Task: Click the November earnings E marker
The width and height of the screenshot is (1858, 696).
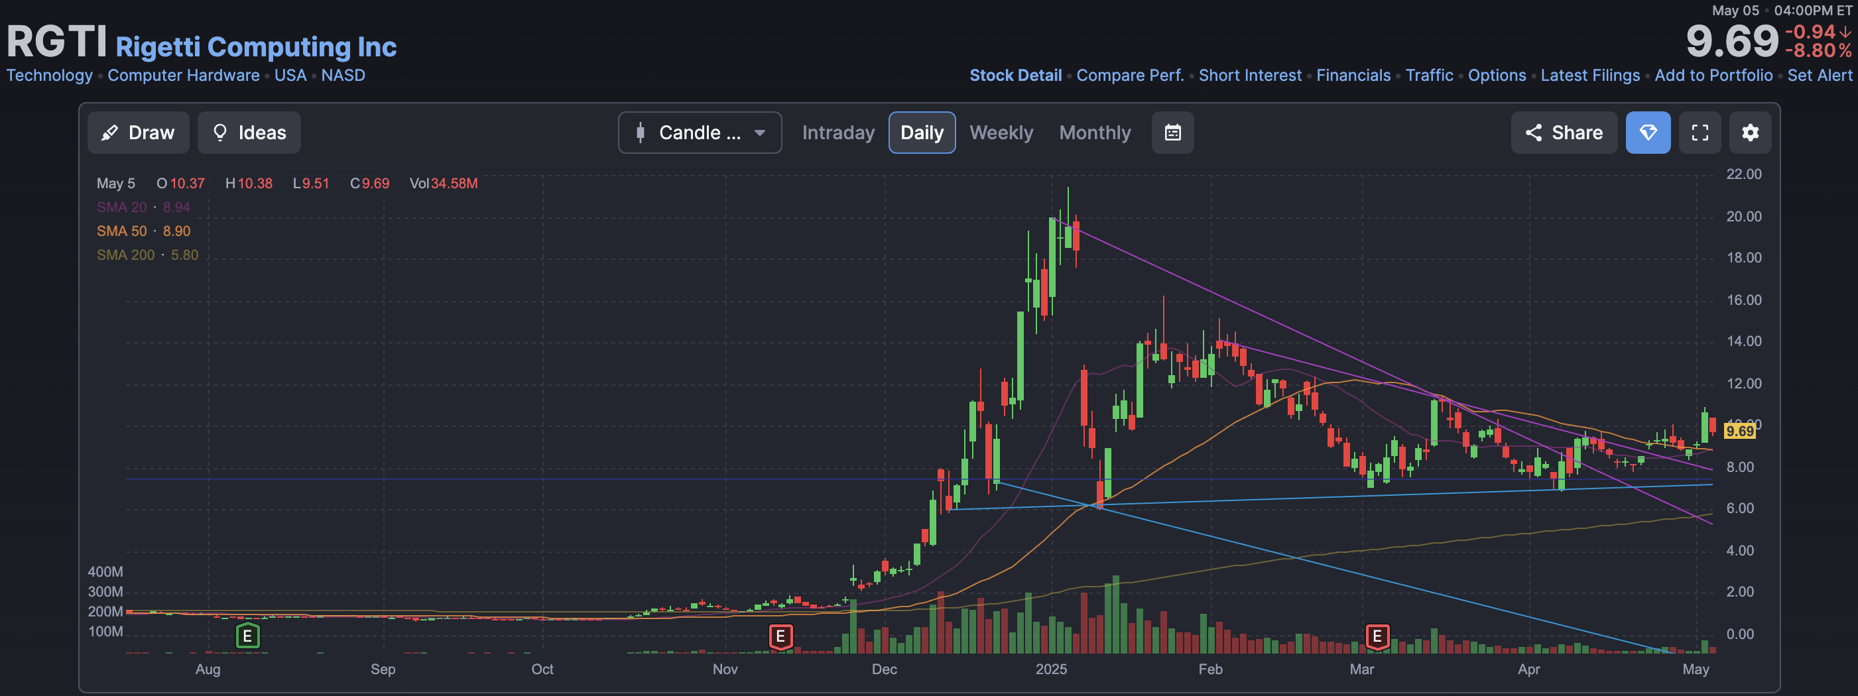Action: point(780,637)
